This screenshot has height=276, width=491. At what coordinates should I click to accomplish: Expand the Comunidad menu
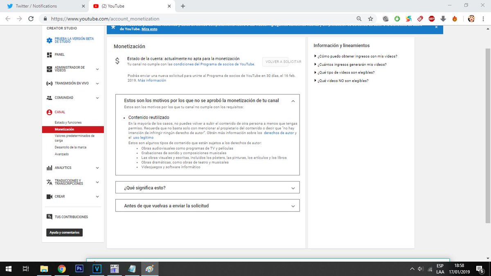point(97,98)
